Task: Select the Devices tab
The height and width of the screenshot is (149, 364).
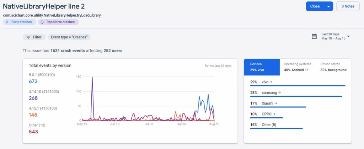Action: (x=262, y=67)
